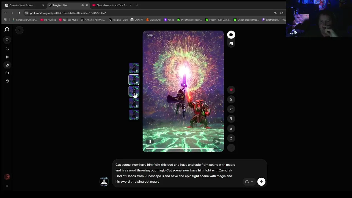Open YouTube Music bookmark
Screen dimensions: 352x198
coord(68,20)
